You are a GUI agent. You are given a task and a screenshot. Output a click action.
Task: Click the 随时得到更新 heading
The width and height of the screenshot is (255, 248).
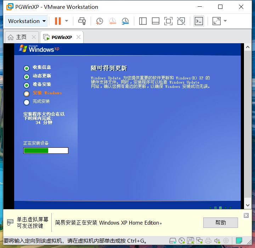pos(109,68)
